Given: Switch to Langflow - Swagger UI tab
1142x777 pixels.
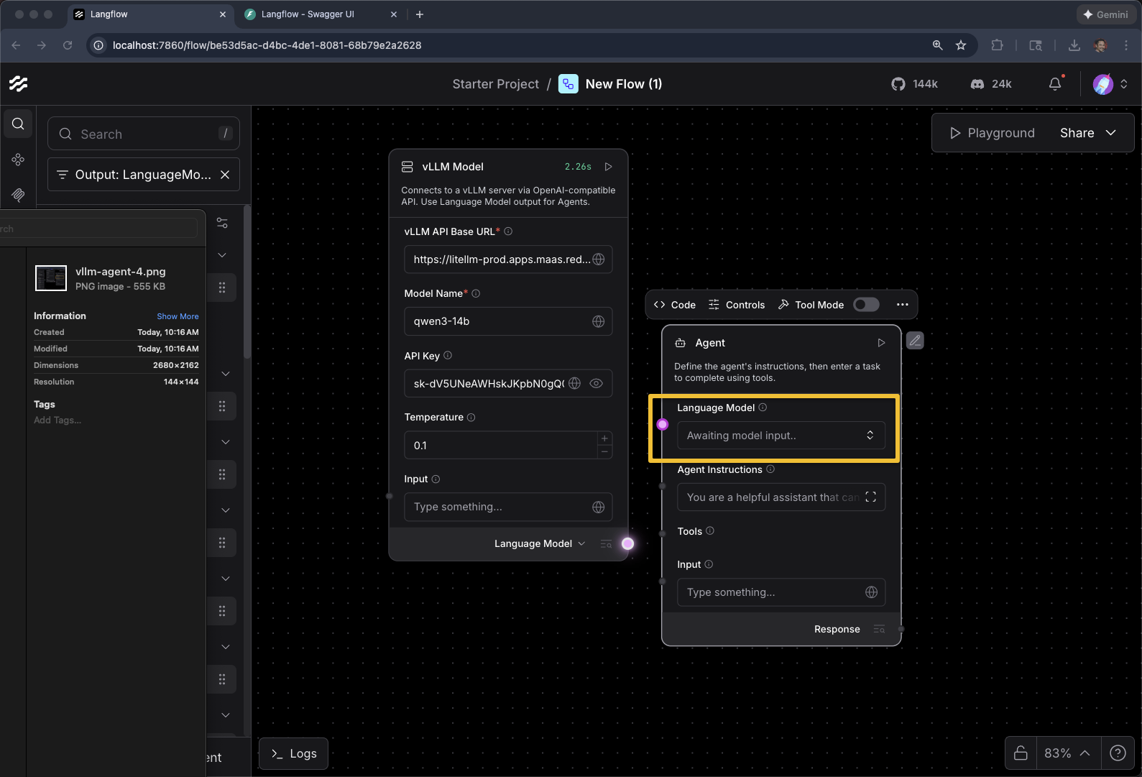Looking at the screenshot, I should click(x=308, y=14).
